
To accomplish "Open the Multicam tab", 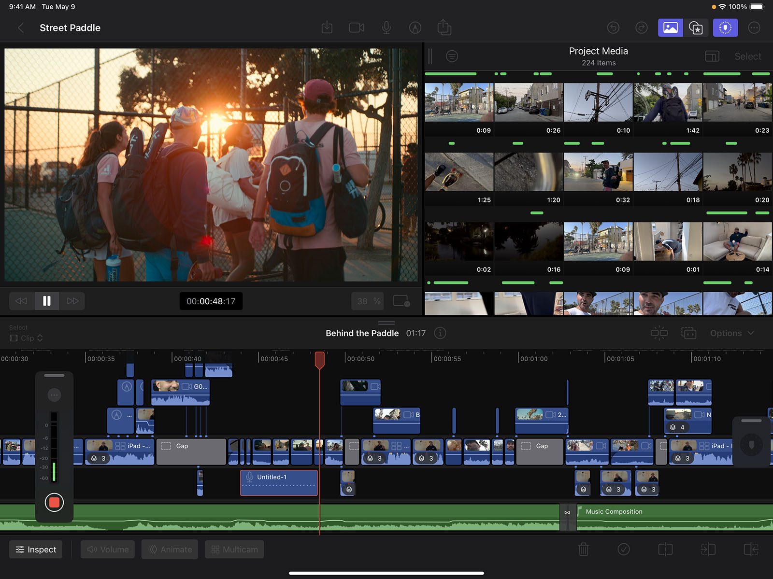I will tap(234, 550).
